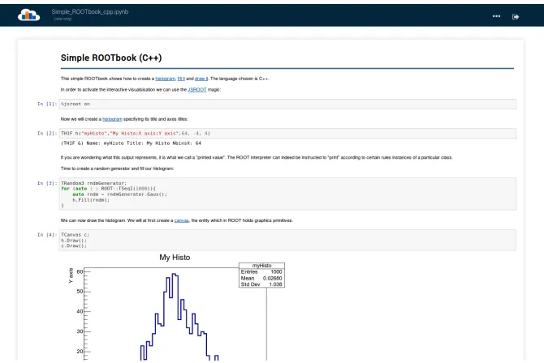The width and height of the screenshot is (544, 363).
Task: Click the 'In [2]:' cell prompt
Action: pos(47,134)
